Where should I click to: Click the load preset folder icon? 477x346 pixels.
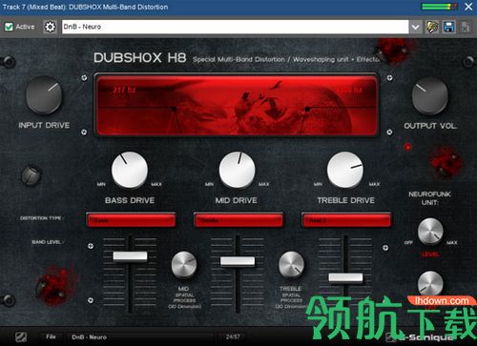[x=432, y=27]
